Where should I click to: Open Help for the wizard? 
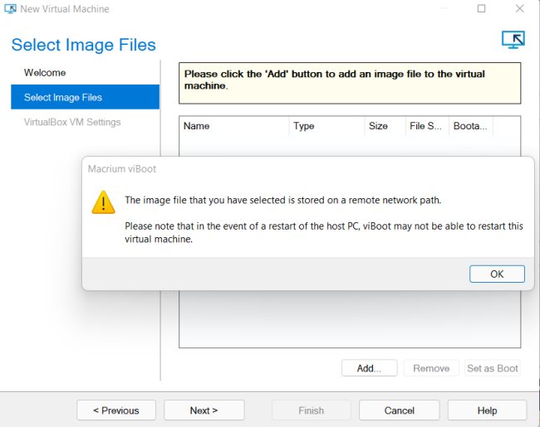pyautogui.click(x=487, y=410)
